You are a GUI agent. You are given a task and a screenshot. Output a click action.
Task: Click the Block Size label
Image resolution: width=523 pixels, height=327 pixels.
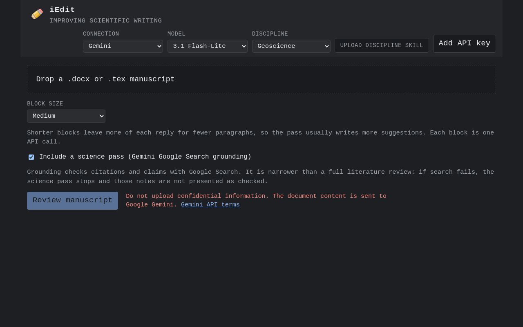pos(45,104)
